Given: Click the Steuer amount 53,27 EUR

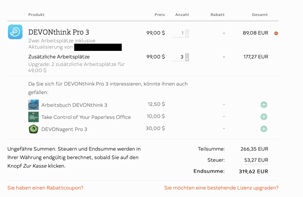Looking at the screenshot, I should 256,160.
